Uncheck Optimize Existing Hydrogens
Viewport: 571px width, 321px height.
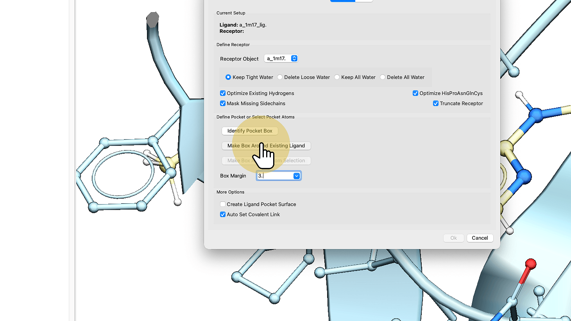[223, 93]
